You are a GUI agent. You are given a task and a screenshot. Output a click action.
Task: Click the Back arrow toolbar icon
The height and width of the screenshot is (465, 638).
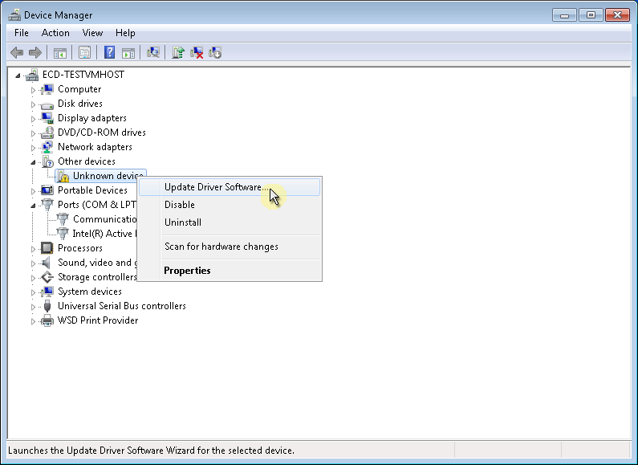(17, 52)
